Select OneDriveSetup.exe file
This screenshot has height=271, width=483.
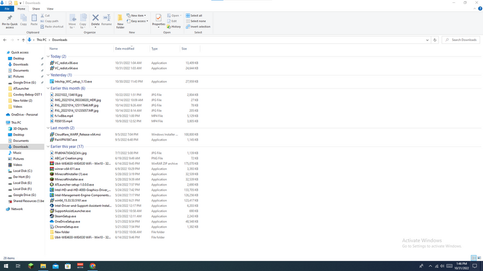tap(67, 222)
